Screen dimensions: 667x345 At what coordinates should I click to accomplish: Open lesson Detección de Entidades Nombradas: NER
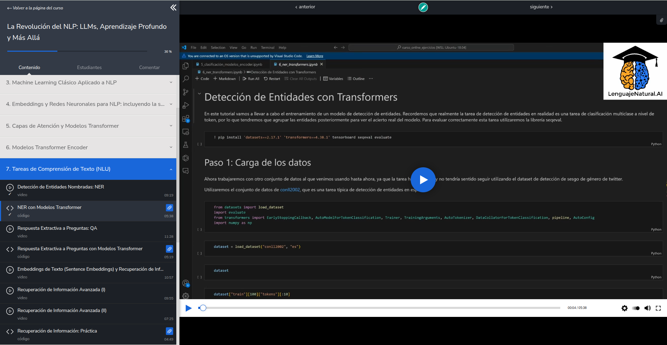tap(88, 190)
